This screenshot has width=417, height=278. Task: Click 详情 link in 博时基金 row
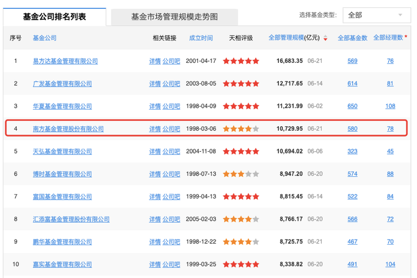(155, 174)
